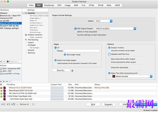Click the padlock icon next to Security
159x113 pixels.
(72, 70)
